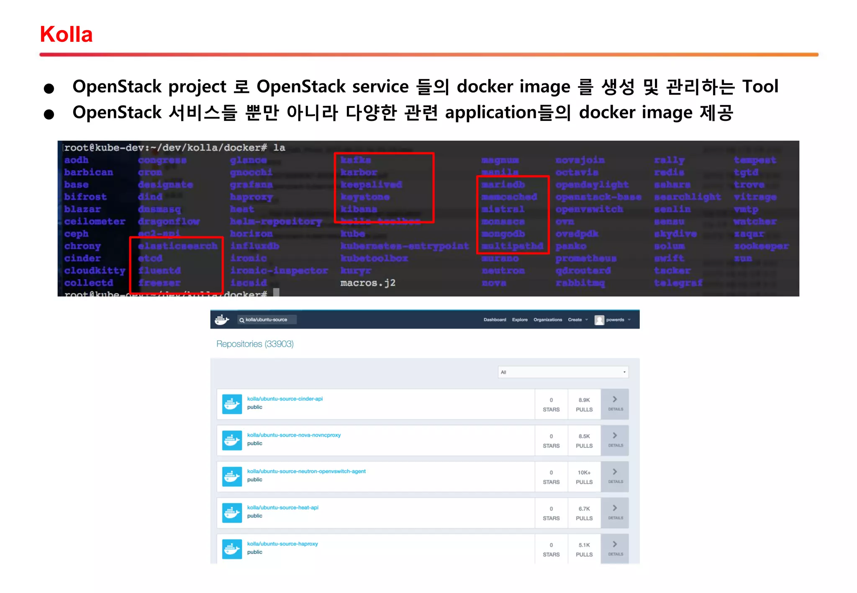Screen dimensions: 857x593
Task: Click 'kubernetes-entrypoint' in the terminal listing
Action: click(405, 246)
